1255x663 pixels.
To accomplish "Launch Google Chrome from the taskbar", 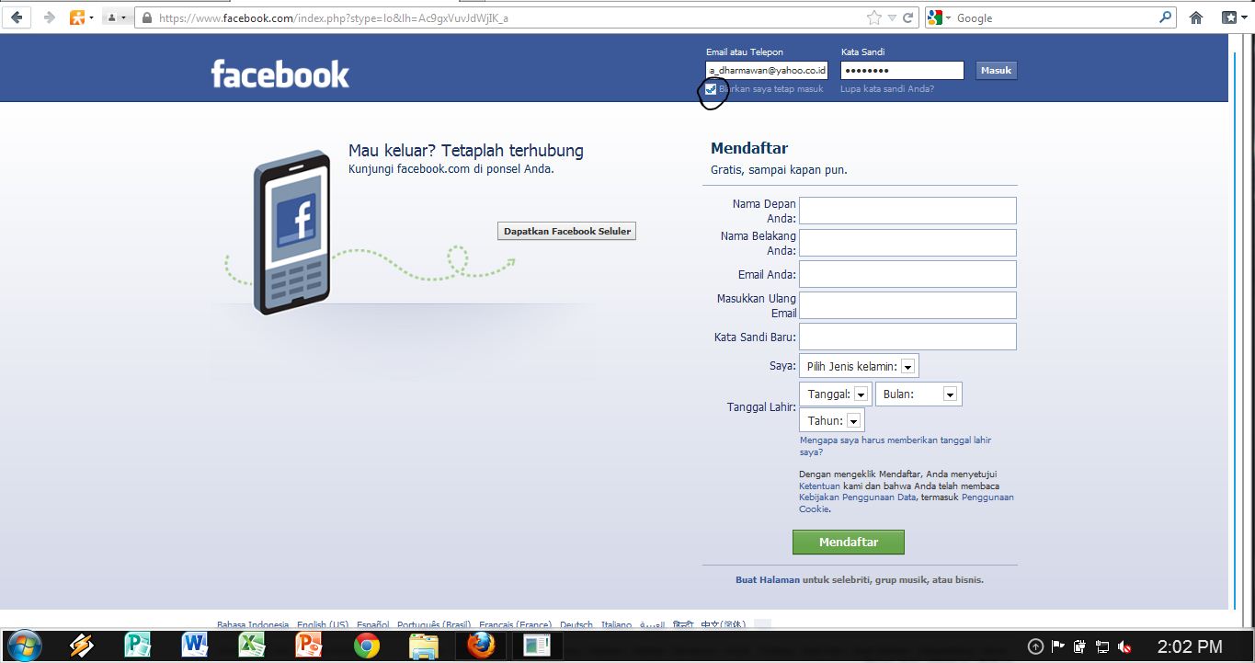I will coord(367,646).
